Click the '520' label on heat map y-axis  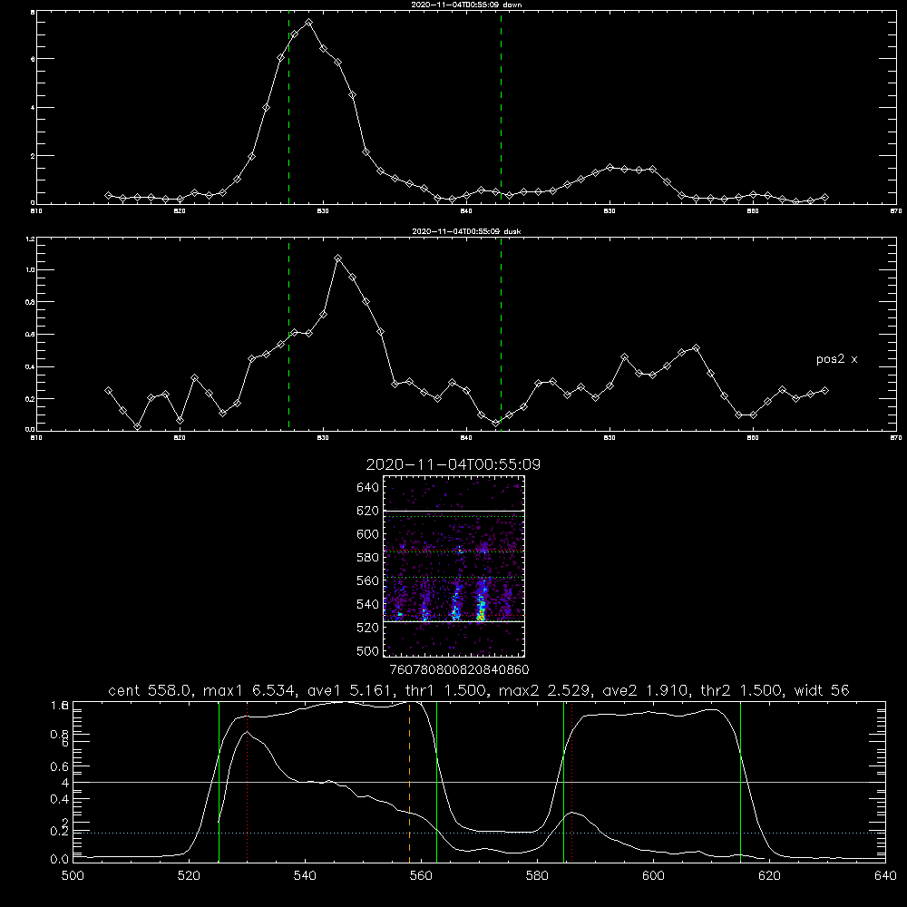click(x=368, y=628)
